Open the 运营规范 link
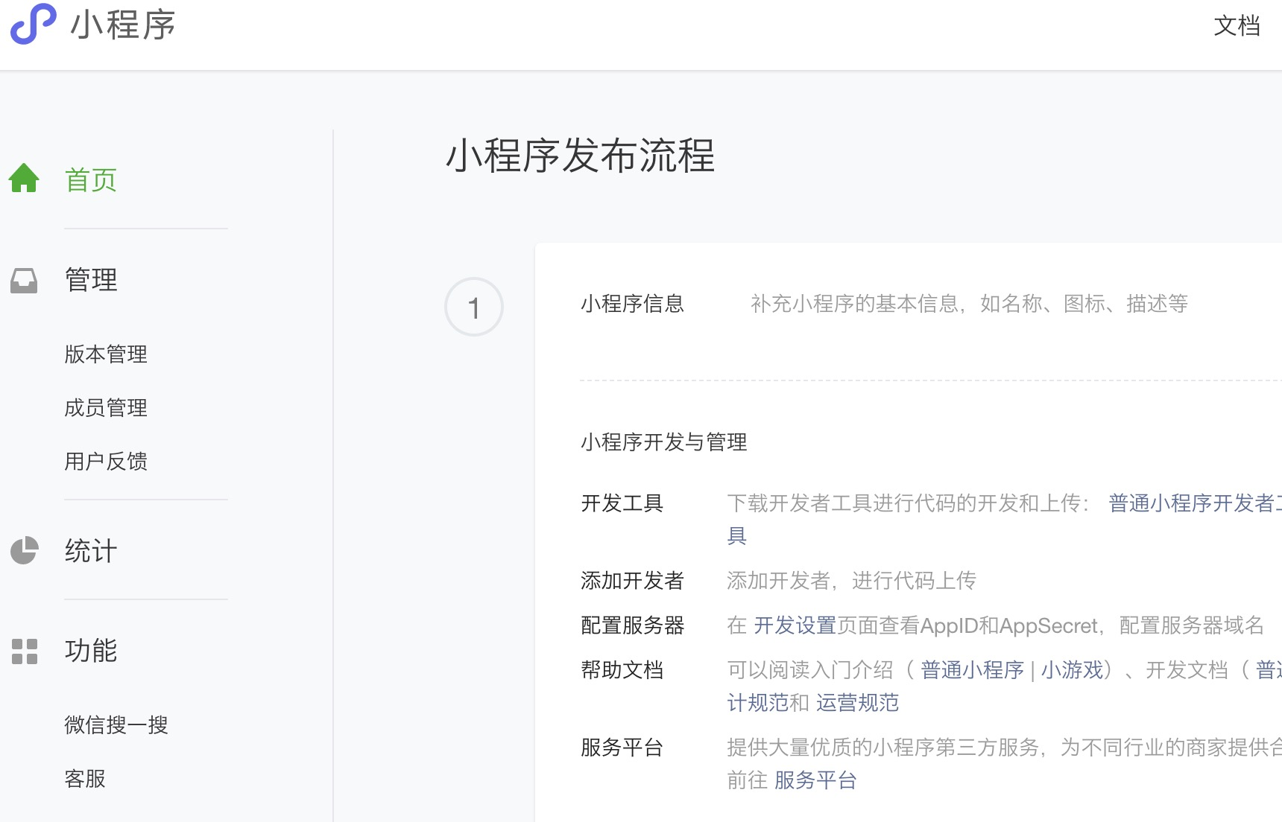 point(857,703)
